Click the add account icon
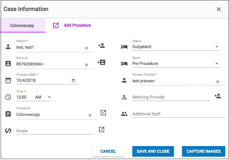 (101, 62)
